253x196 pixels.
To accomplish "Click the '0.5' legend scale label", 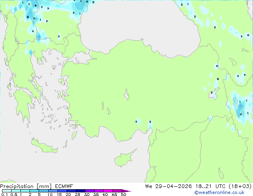I will pos(14,194).
